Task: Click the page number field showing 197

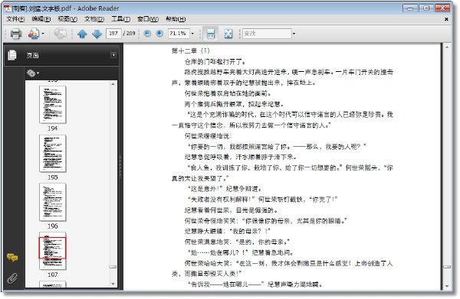Action: pos(113,34)
